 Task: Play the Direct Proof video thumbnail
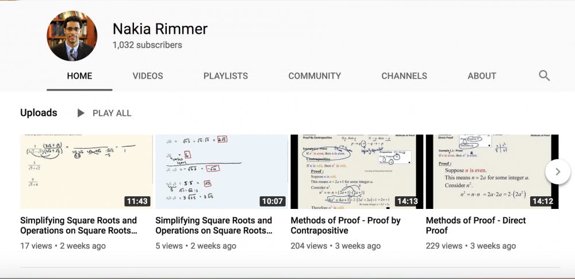489,172
